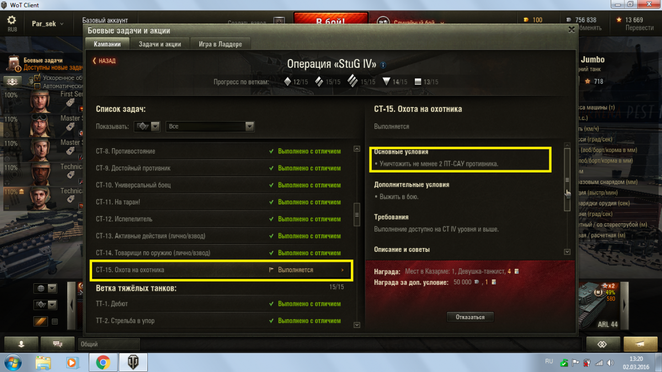Toggle the Автоматически checkbox under crew
This screenshot has height=372, width=662.
[38, 86]
